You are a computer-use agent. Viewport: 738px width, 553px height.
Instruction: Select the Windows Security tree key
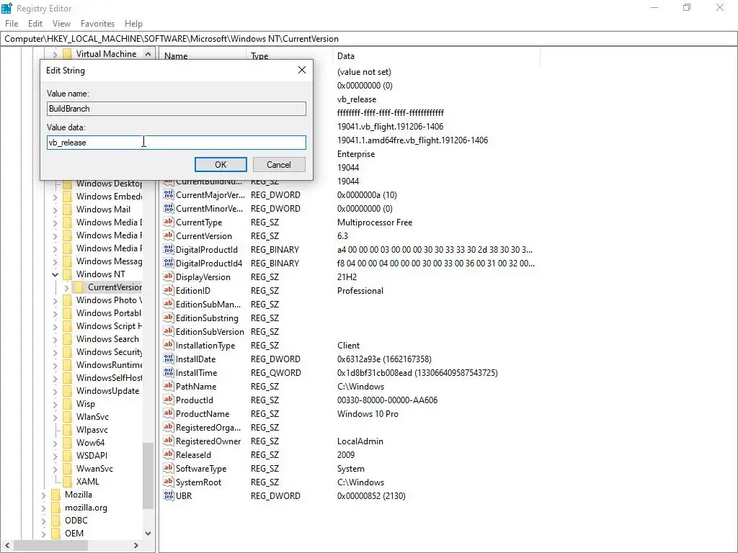(x=109, y=351)
